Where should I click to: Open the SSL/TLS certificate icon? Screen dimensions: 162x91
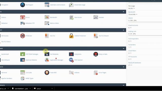click(x=47, y=36)
